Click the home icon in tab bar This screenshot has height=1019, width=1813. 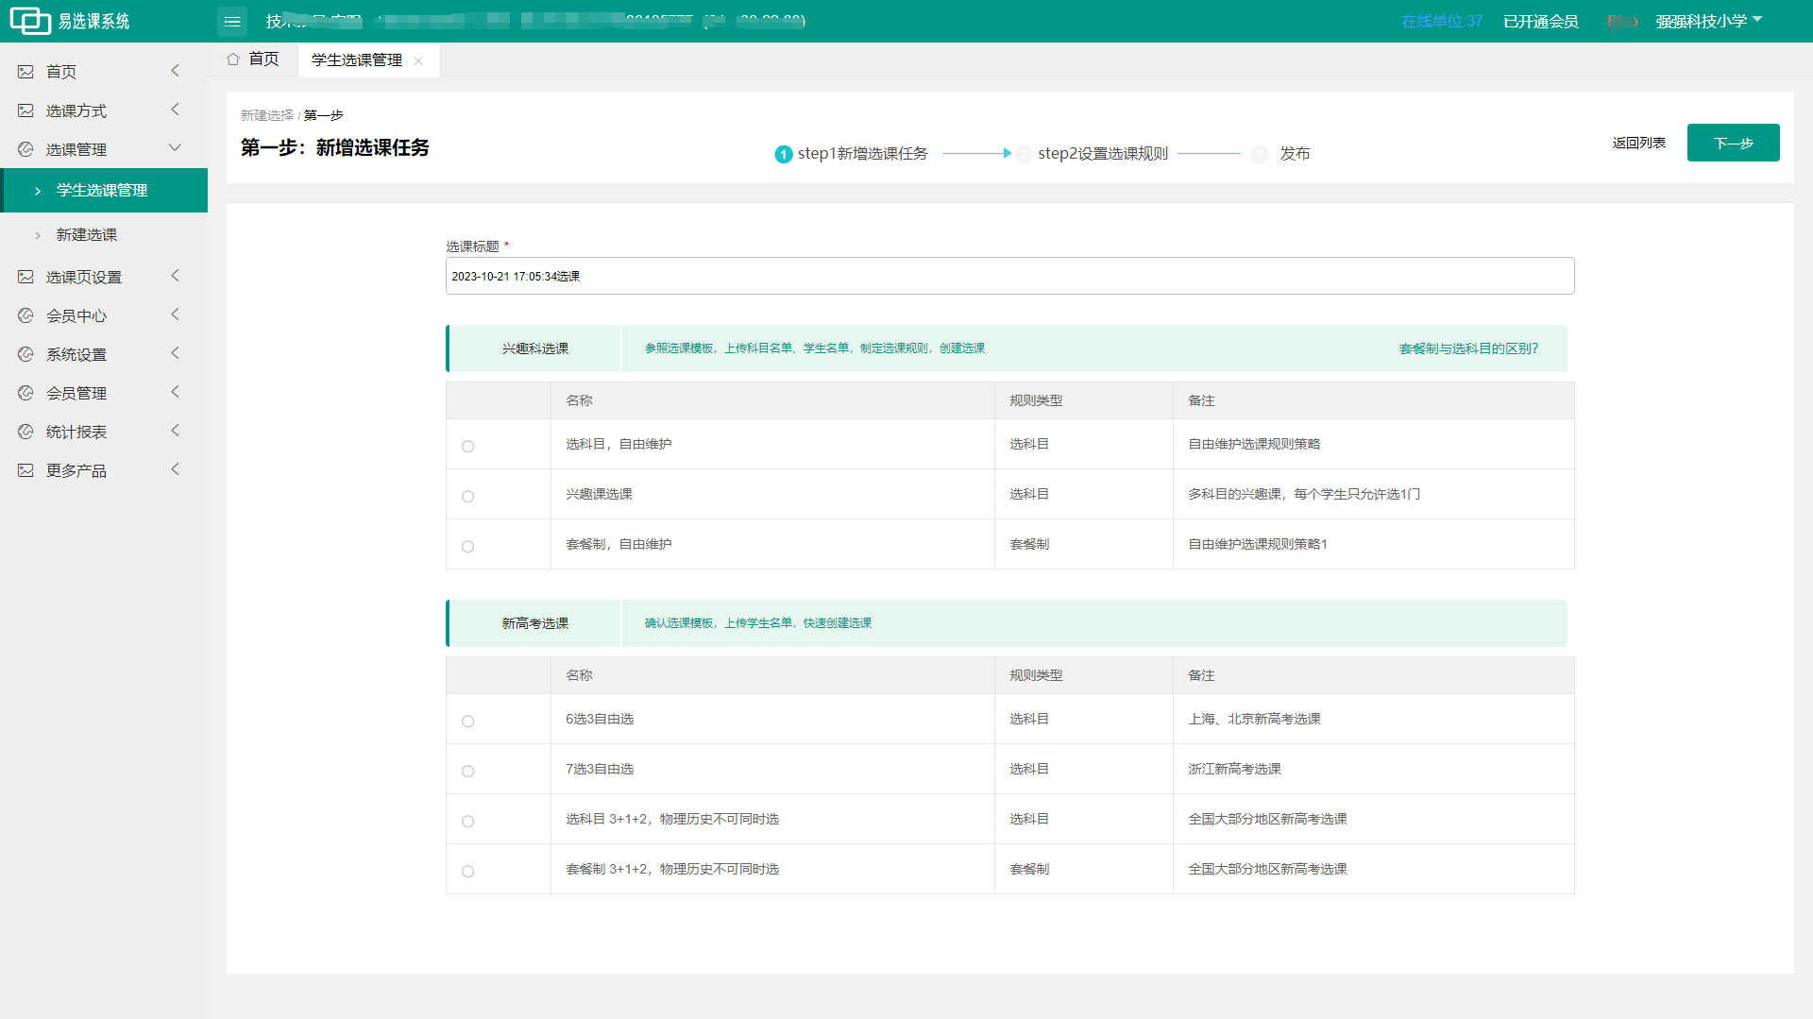coord(233,59)
